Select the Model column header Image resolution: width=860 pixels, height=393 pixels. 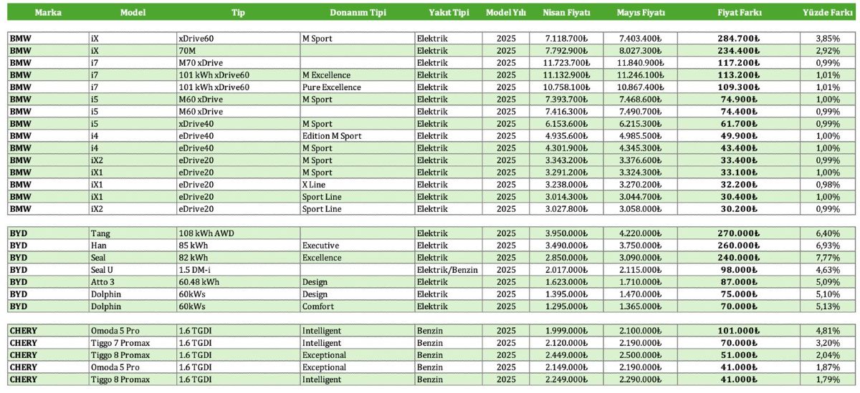133,13
